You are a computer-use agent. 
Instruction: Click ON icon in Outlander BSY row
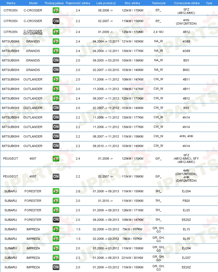pyautogui.click(x=56, y=108)
